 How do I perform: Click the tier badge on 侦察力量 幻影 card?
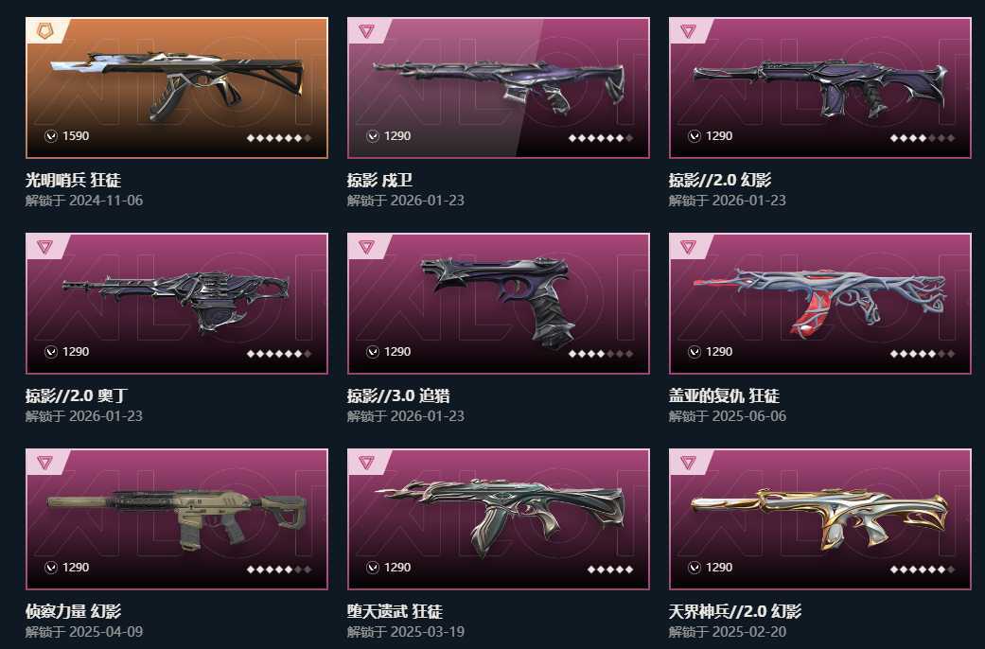click(x=44, y=463)
